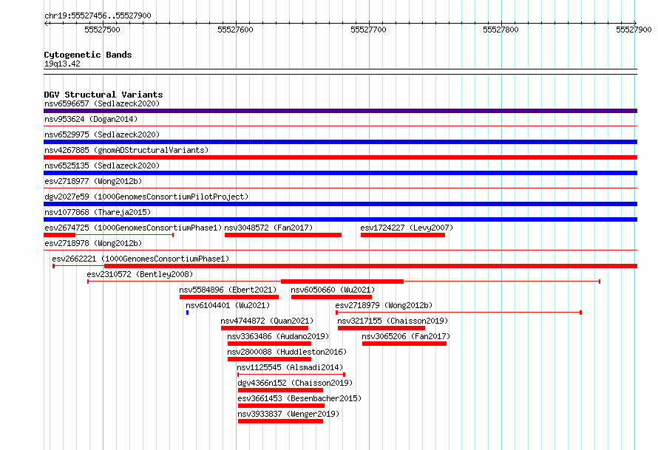Click the nsv5584896 (Ebert2021) label
658x450 pixels.
(228, 290)
